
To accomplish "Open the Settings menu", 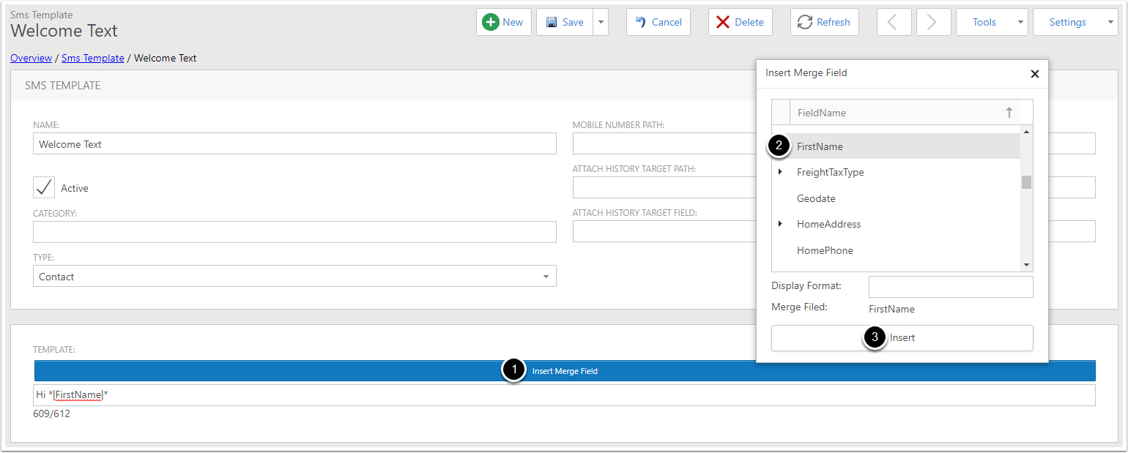I will (1075, 22).
